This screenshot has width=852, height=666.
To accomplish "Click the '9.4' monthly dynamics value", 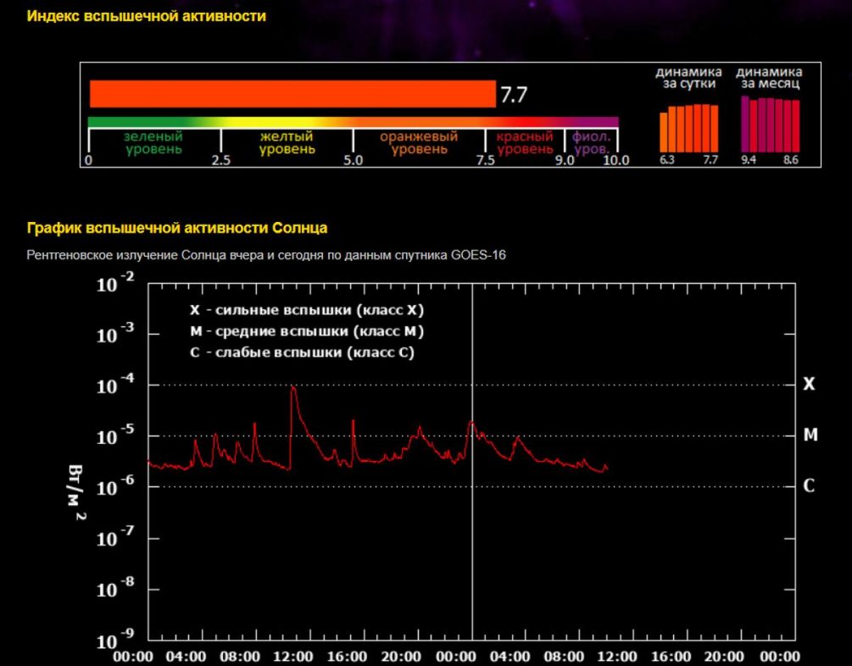I will coord(749,159).
